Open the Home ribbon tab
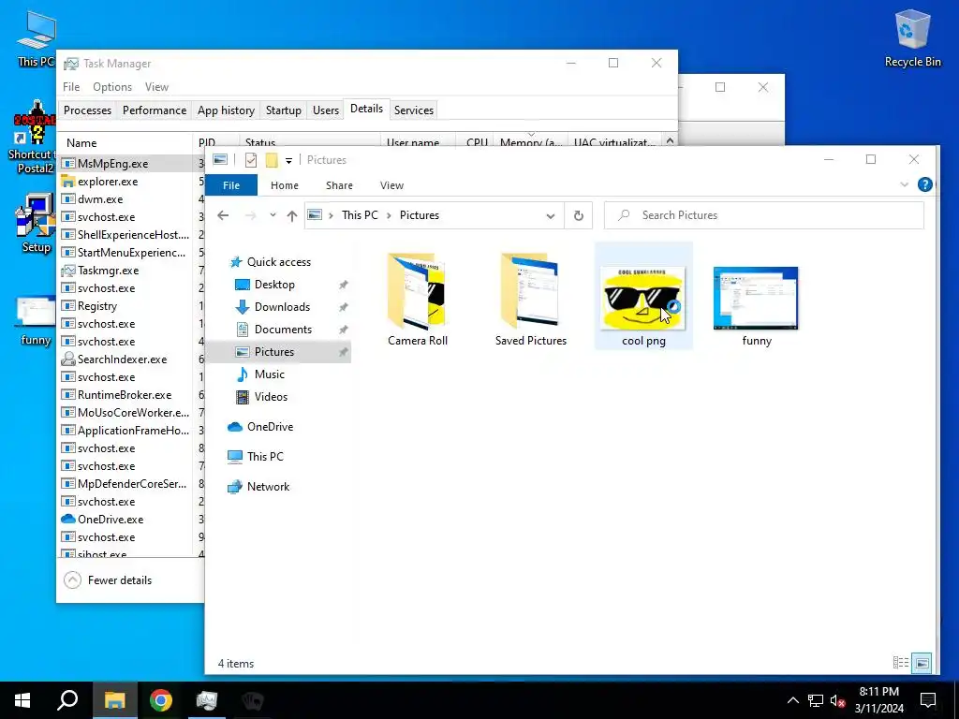This screenshot has width=959, height=719. [285, 185]
